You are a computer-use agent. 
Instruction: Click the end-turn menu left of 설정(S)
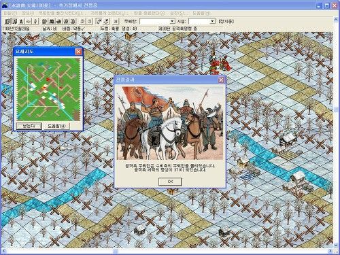tap(150, 13)
